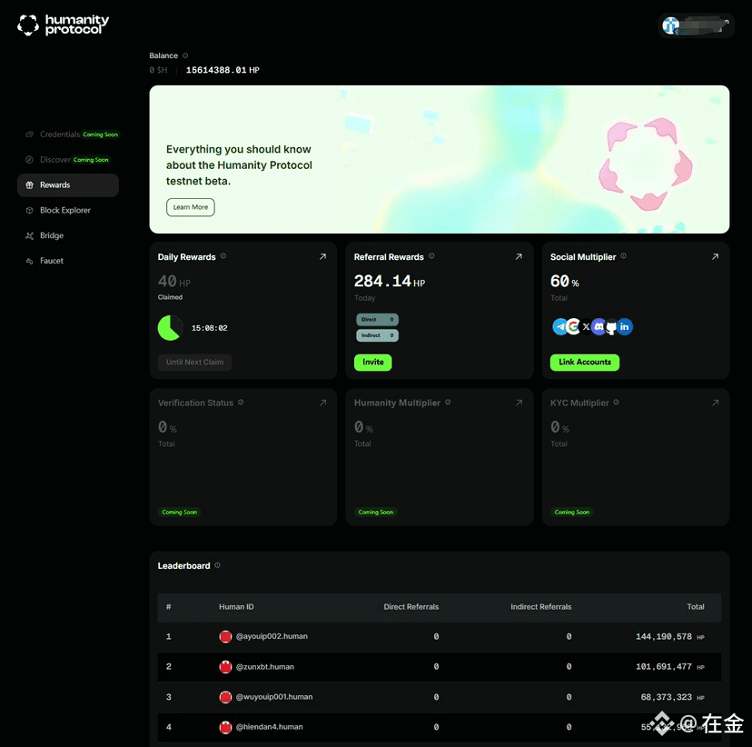Click the avatar beside @ayouip002.human

click(x=225, y=637)
